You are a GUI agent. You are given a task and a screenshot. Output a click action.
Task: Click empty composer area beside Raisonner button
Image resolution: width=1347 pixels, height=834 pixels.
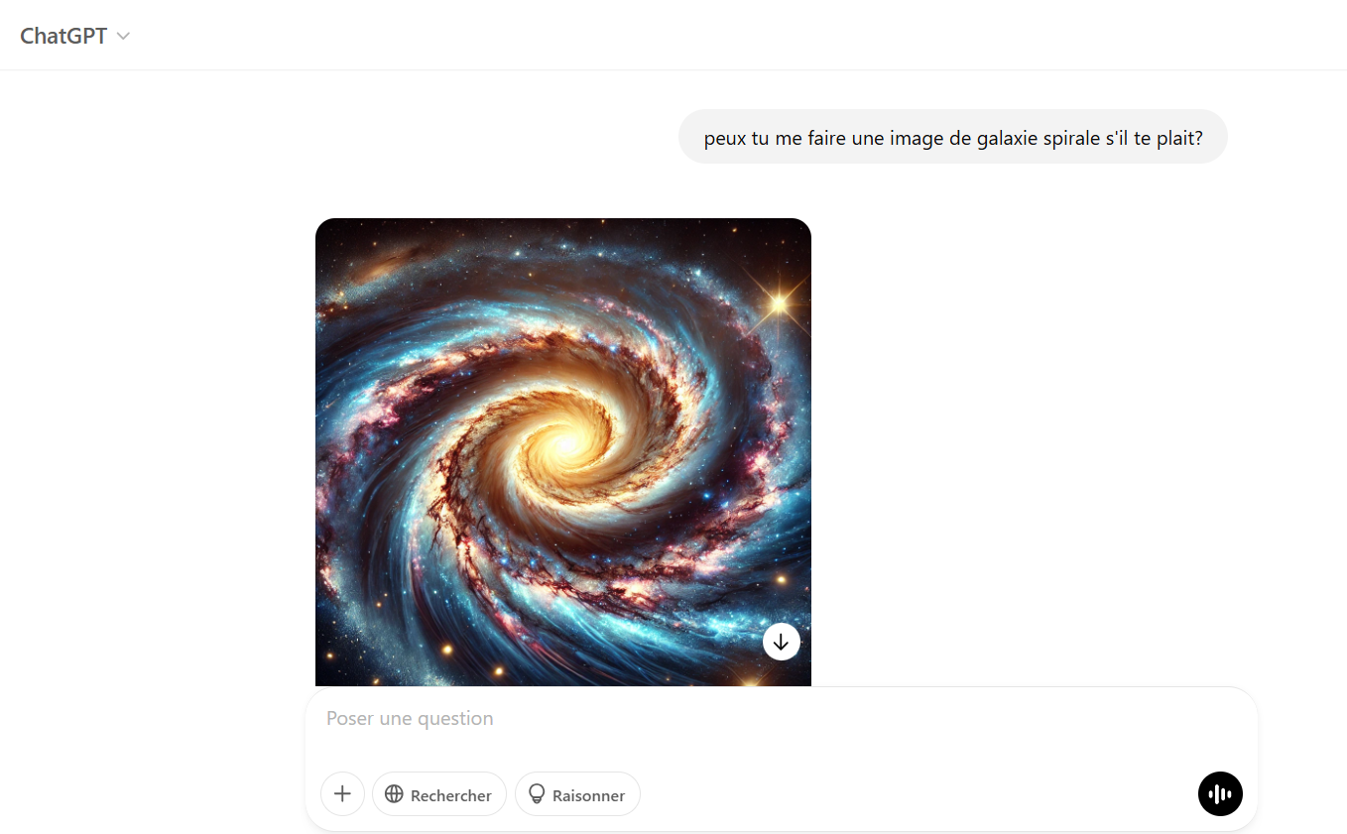[918, 794]
